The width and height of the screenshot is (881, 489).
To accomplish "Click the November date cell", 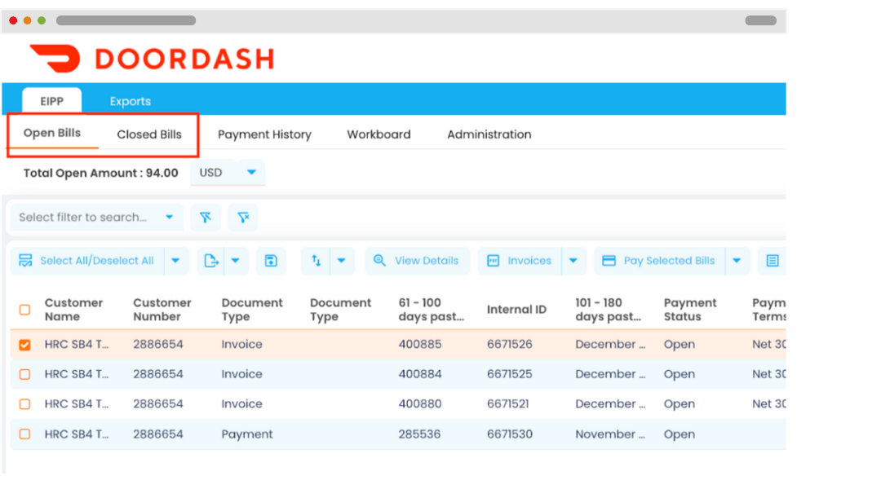I will (610, 434).
